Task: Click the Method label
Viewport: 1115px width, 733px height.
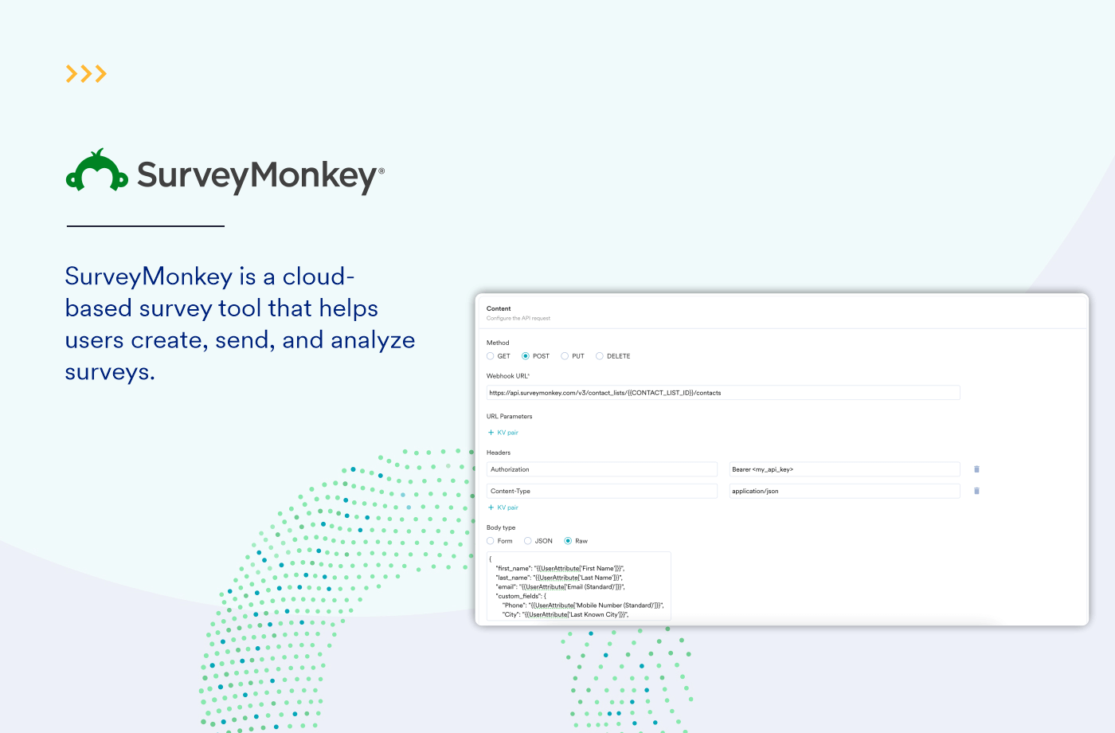Action: (498, 343)
